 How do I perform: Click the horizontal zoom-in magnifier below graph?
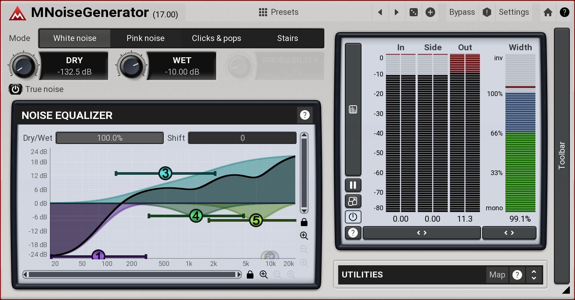pos(263,275)
